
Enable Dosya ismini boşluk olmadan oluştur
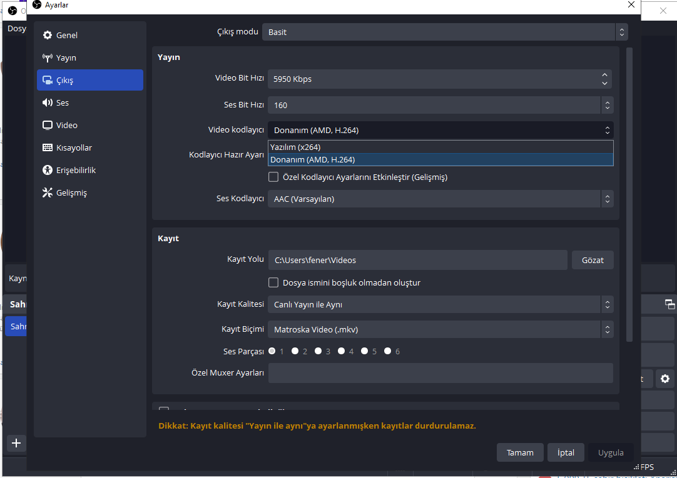pos(273,283)
